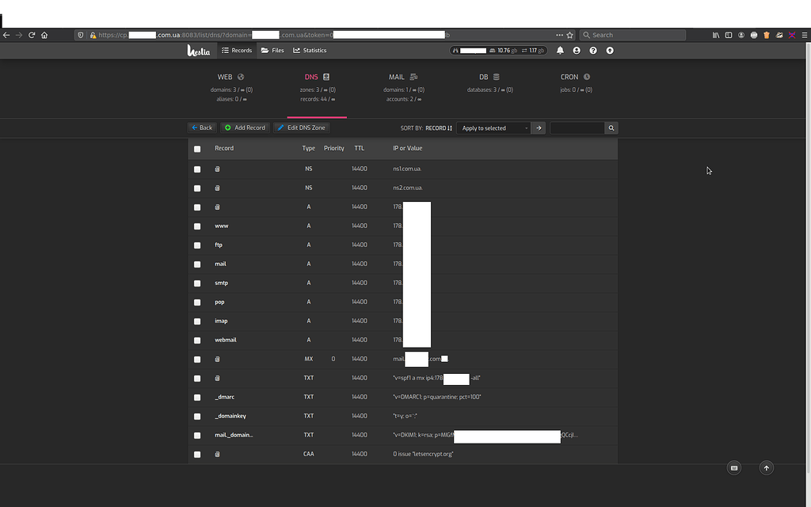Click the orange extension icon in browser toolbar

click(x=767, y=35)
